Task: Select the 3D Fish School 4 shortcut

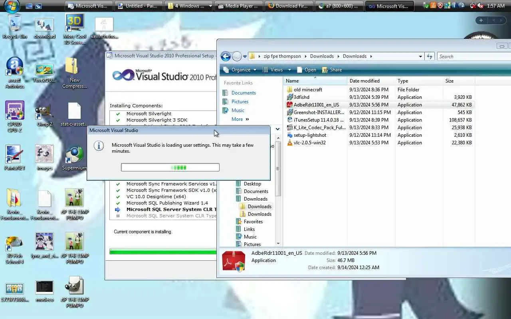Action: click(x=15, y=250)
